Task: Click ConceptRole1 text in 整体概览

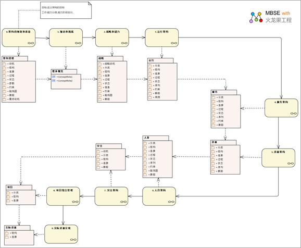Action: pyautogui.click(x=65, y=77)
